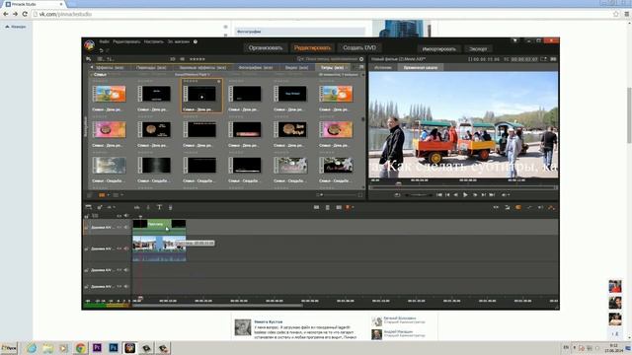Switch preview to Источник tab
The image size is (632, 355).
click(x=382, y=68)
